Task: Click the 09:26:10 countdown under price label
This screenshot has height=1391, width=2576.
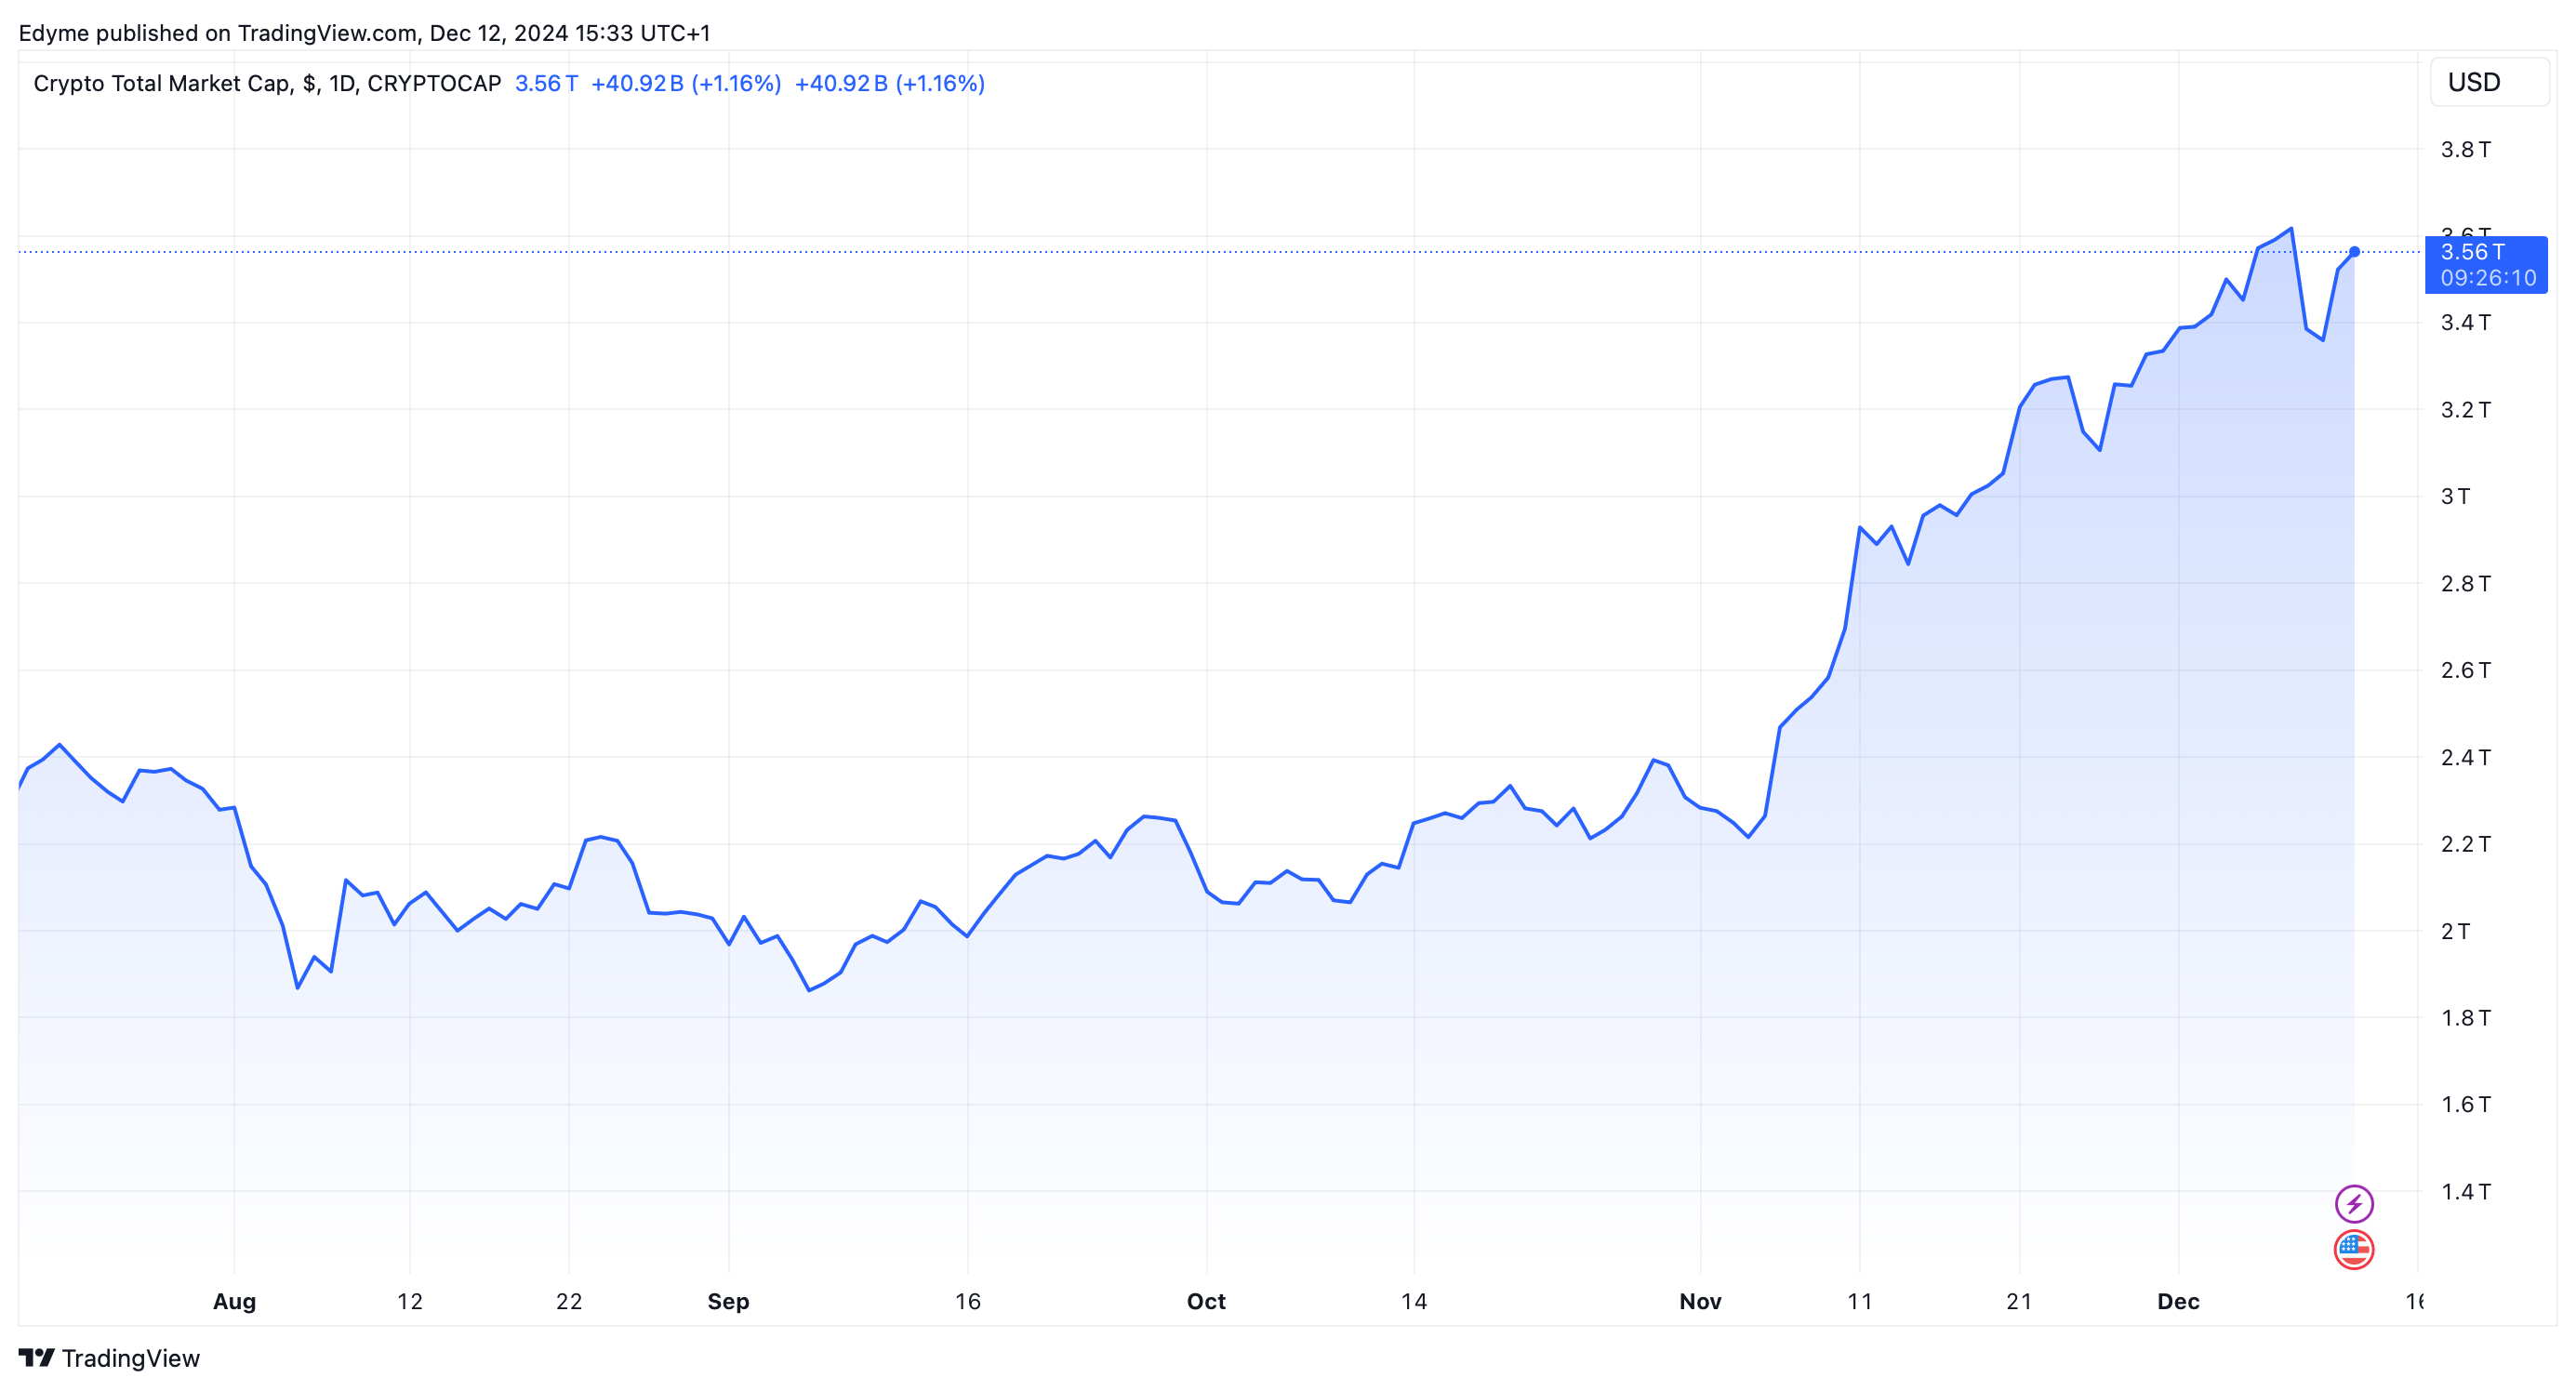Action: pos(2487,278)
